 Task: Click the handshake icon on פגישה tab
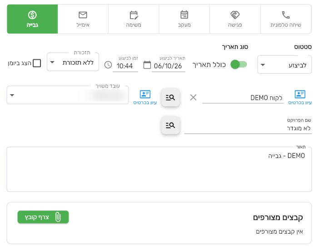235,15
